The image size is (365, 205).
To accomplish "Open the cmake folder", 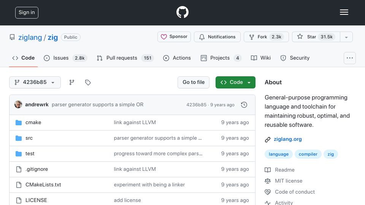I will (33, 123).
